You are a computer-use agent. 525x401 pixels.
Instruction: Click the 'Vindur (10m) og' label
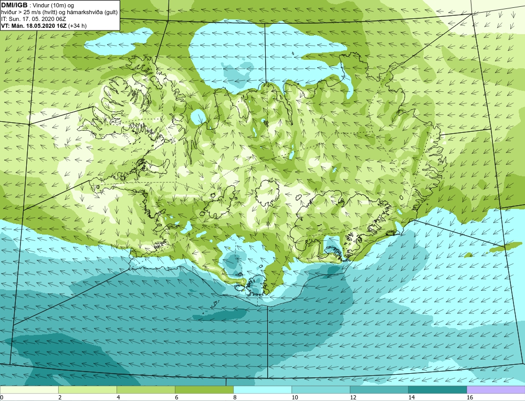tap(54, 5)
